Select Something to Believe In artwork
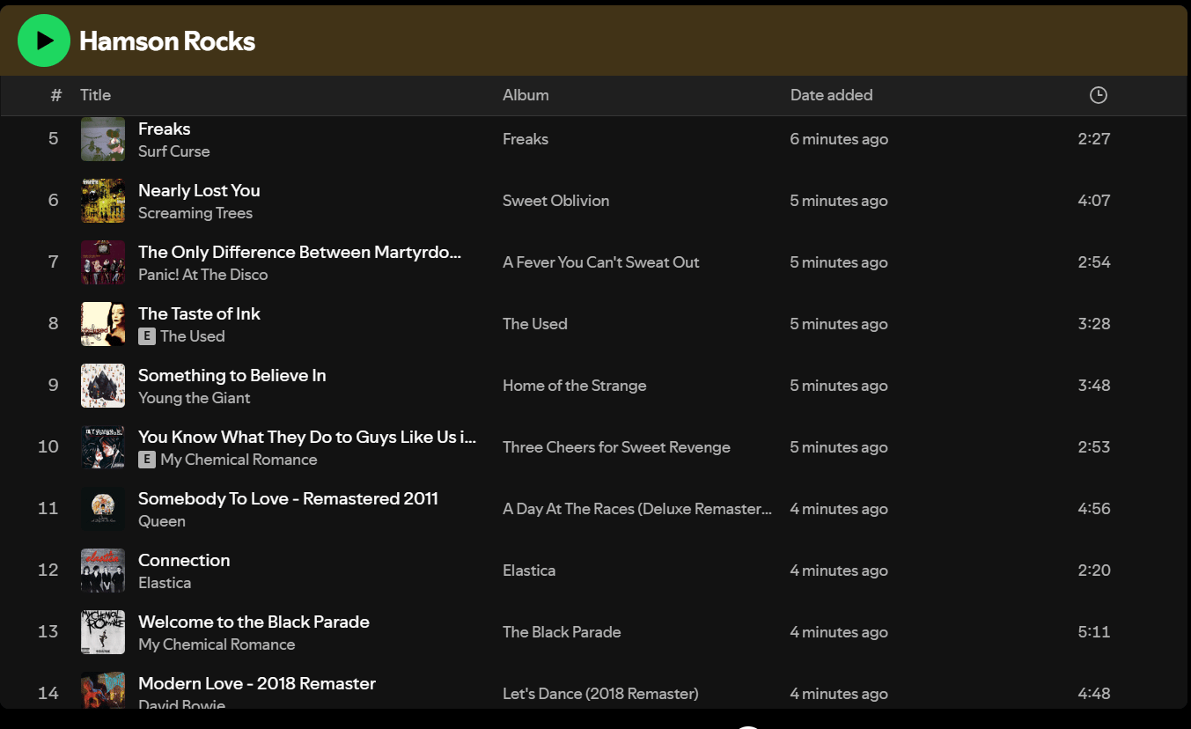The image size is (1191, 729). [103, 386]
